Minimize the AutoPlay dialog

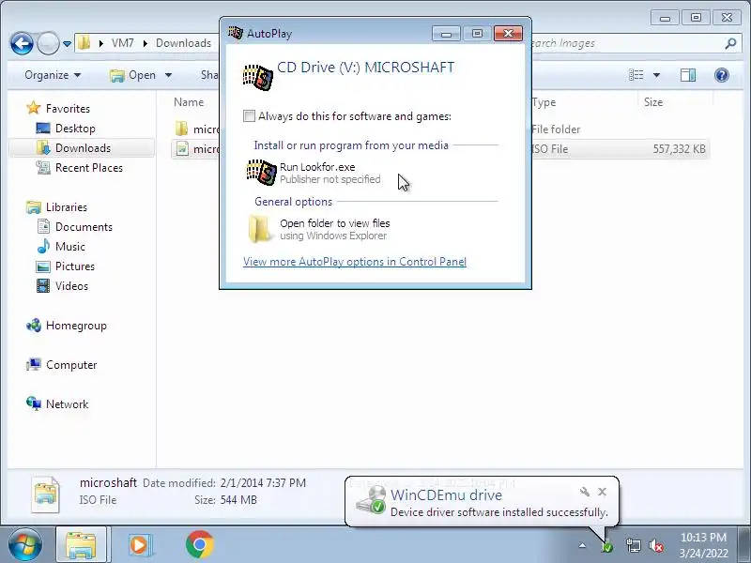pos(446,34)
